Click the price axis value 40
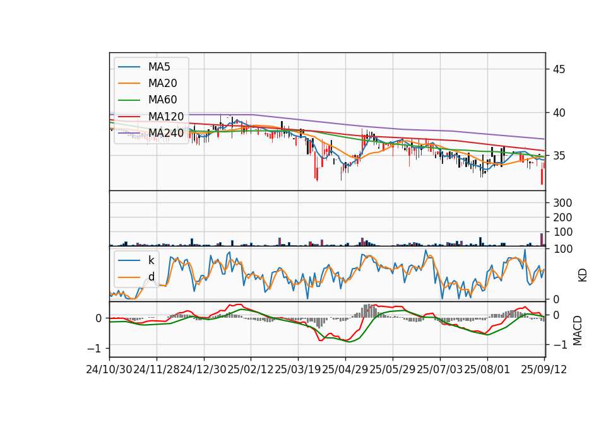Viewport: 606px width, 435px height. [x=559, y=113]
